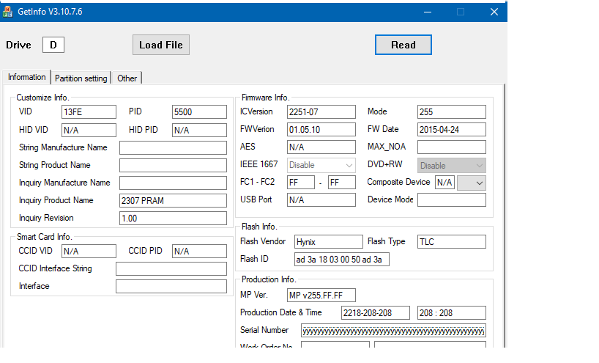599x363 pixels.
Task: Click the Flash Vendor field Hynix
Action: 328,242
